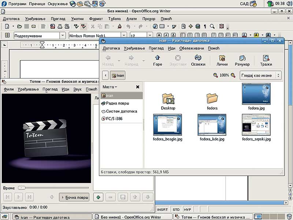Toggle autospellcheck icon in Writer toolbar
Image resolution: width=293 pixels, height=220 pixels.
point(84,26)
